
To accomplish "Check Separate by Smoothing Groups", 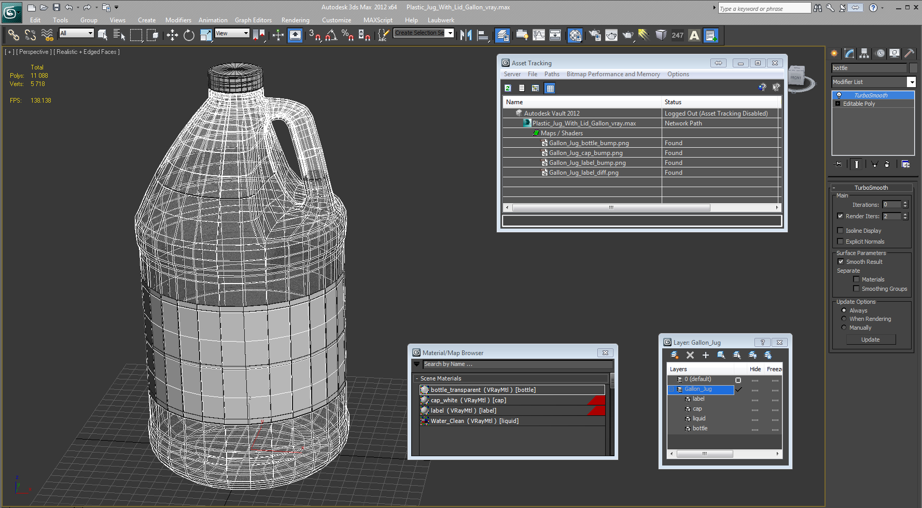I will point(856,289).
